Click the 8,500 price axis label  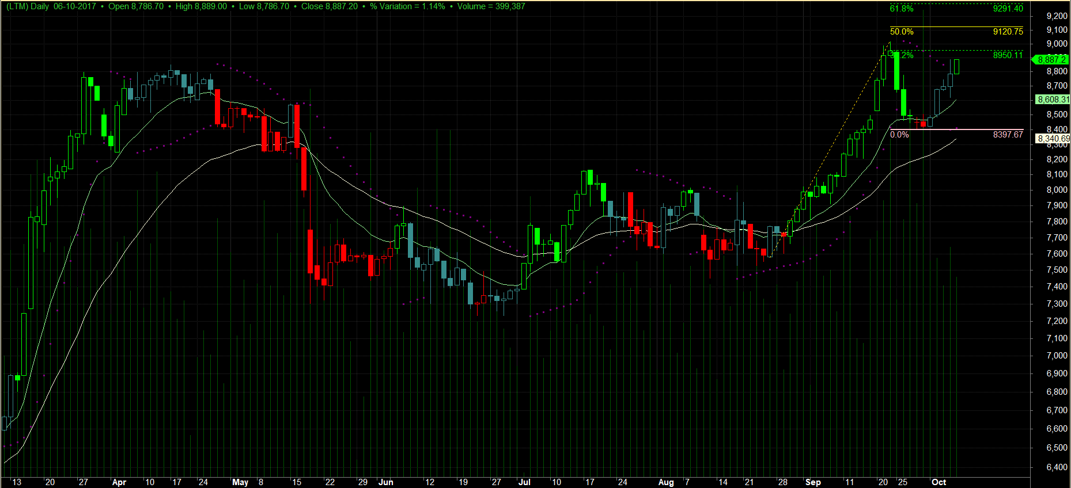click(1057, 115)
